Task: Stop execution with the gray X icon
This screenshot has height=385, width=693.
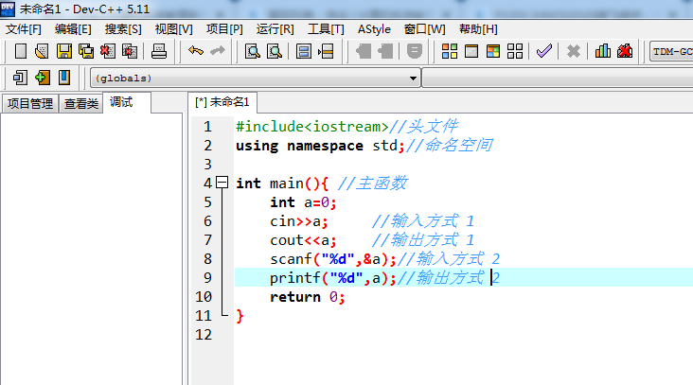Action: [x=573, y=51]
